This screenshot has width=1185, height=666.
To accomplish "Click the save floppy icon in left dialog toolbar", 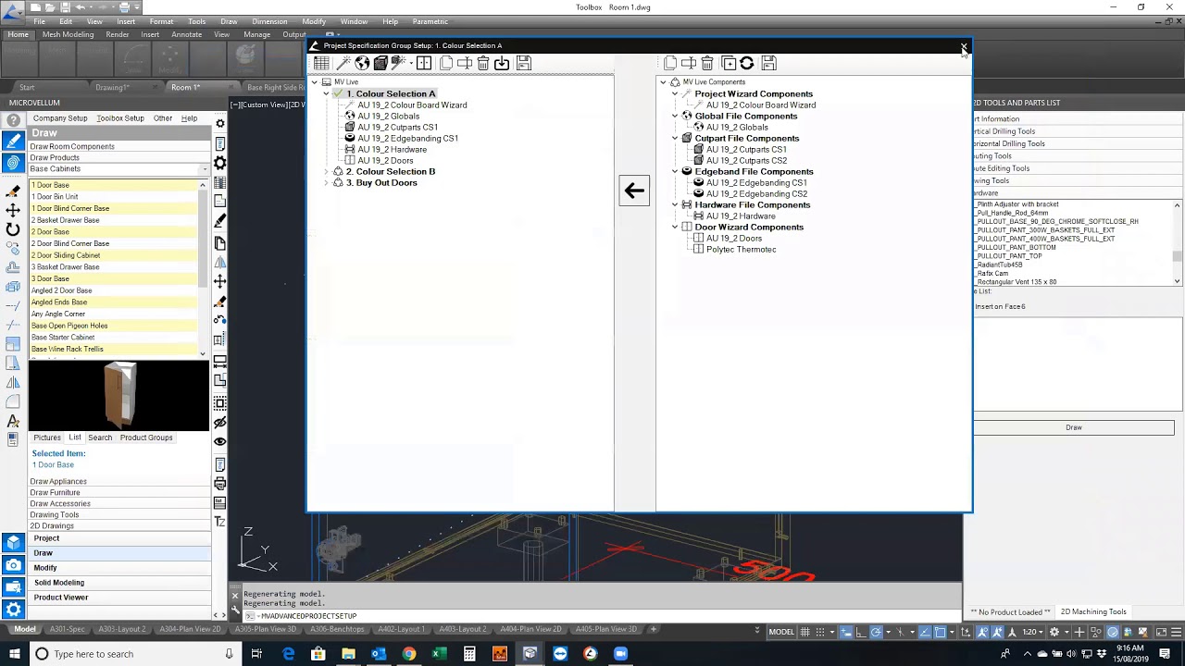I will click(524, 63).
